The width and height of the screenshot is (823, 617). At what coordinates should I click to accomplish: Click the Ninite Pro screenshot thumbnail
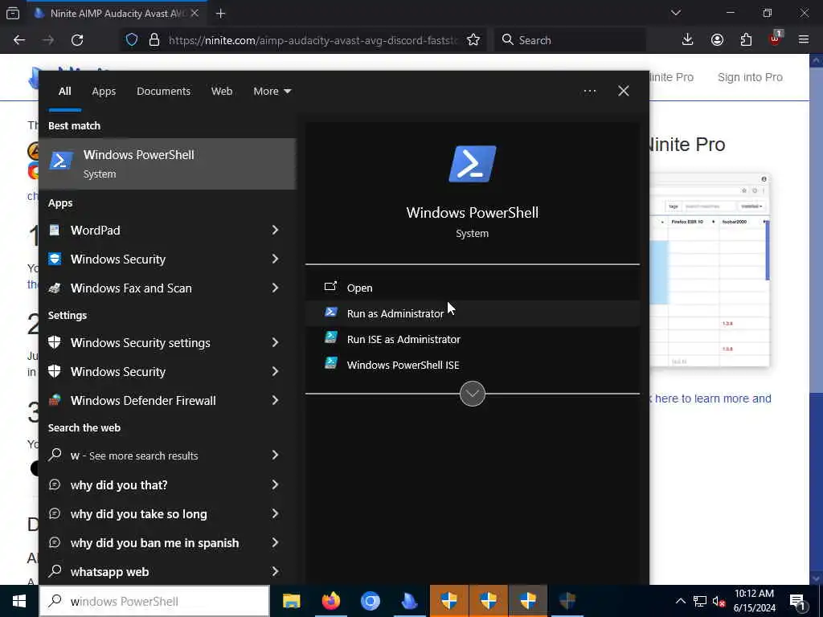pos(710,270)
